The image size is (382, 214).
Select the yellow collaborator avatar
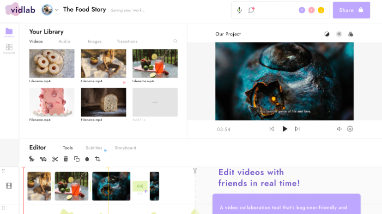(x=321, y=10)
